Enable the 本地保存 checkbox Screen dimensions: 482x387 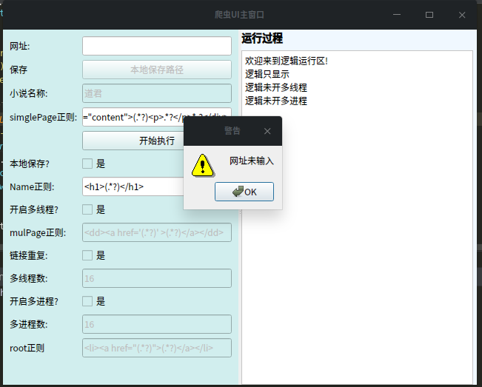(x=87, y=164)
